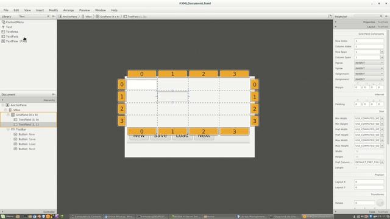The width and height of the screenshot is (390, 219).
Task: Select top column header 0 of GridPane
Action: coord(142,74)
